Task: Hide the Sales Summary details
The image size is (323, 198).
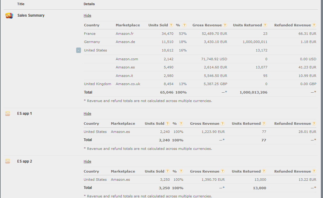Action: click(x=87, y=15)
